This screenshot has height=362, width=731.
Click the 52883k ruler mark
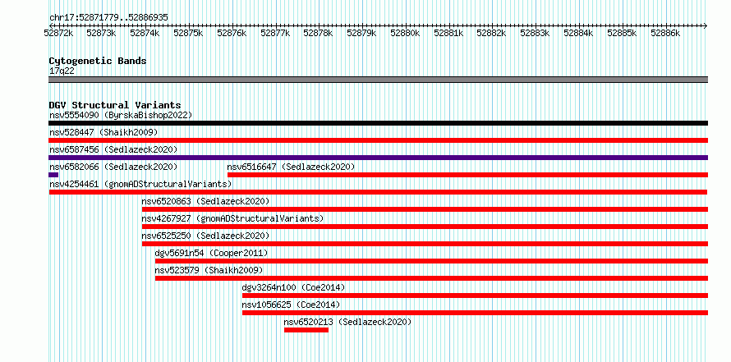pos(536,33)
